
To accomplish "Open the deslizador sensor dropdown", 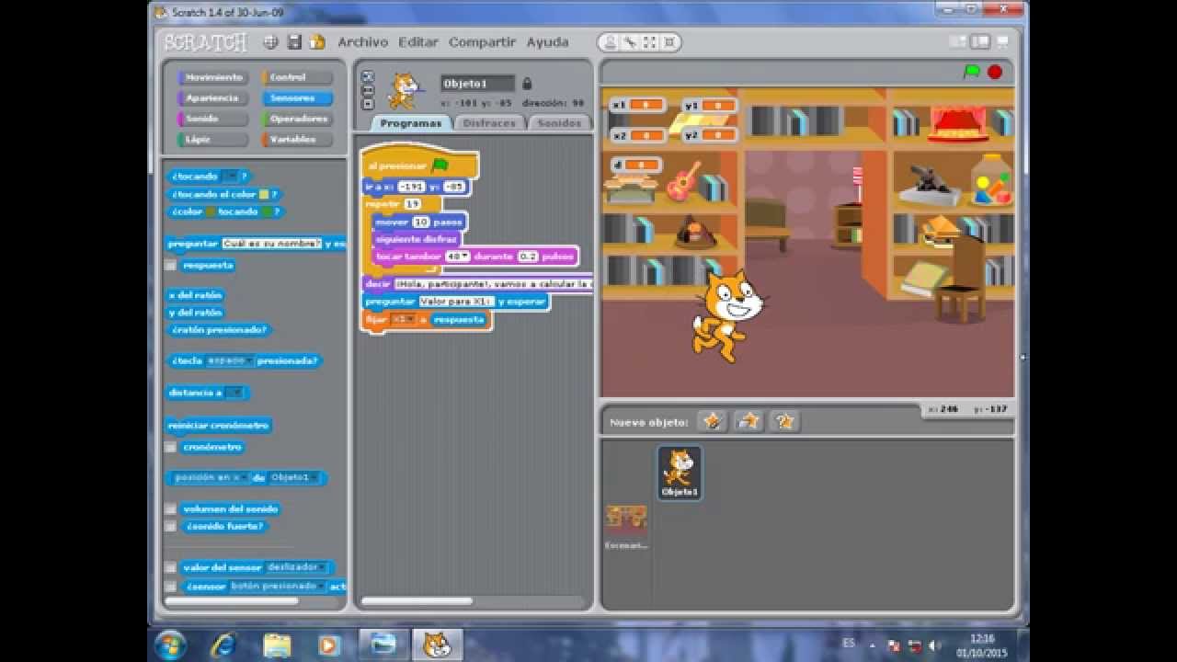I will tap(296, 567).
